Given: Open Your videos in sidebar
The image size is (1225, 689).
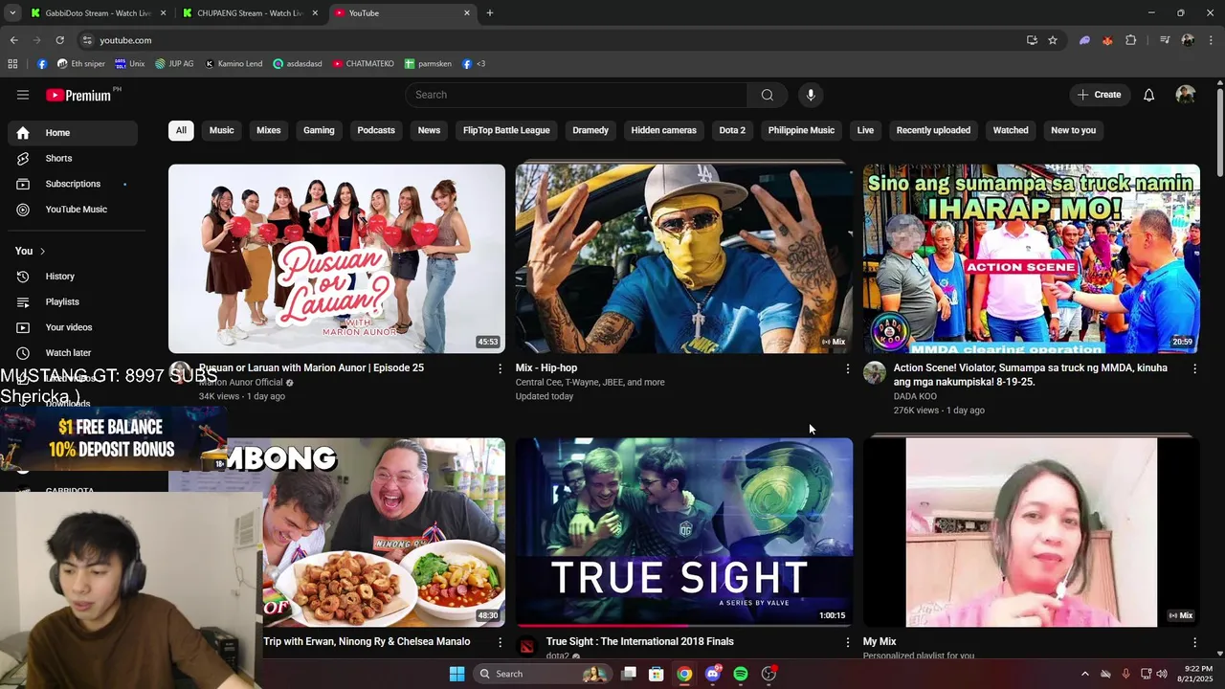Looking at the screenshot, I should click(73, 327).
